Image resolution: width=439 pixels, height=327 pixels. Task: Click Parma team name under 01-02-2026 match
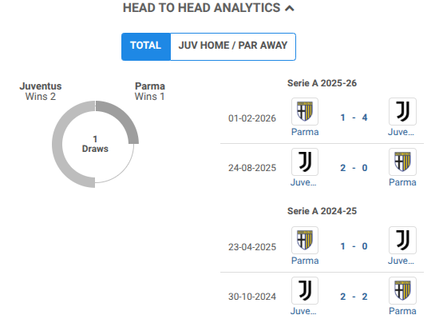(305, 132)
